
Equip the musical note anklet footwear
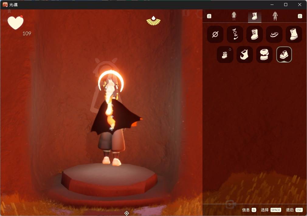235,34
